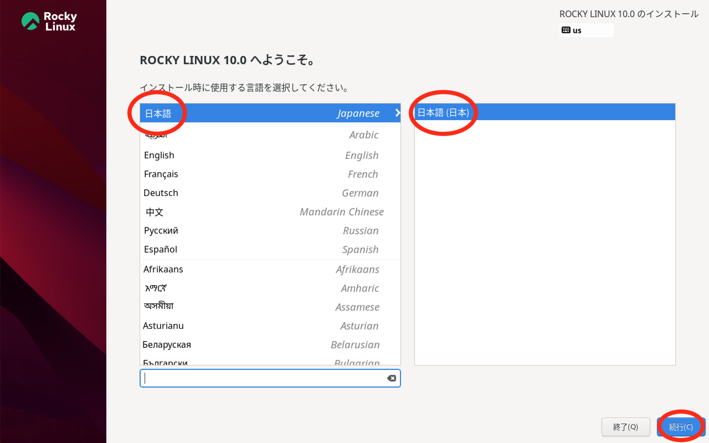The width and height of the screenshot is (709, 443).
Task: Select Español Spanish language row
Action: point(270,249)
